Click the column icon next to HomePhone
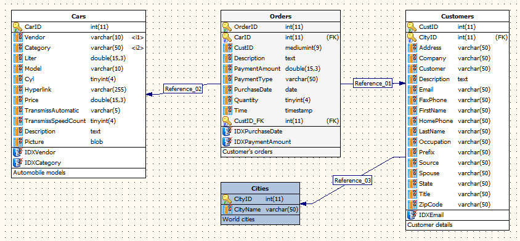Viewport: 520px width, 241px height. click(412, 121)
